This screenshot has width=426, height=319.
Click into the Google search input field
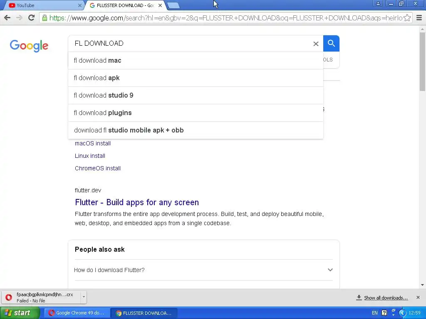[x=190, y=43]
